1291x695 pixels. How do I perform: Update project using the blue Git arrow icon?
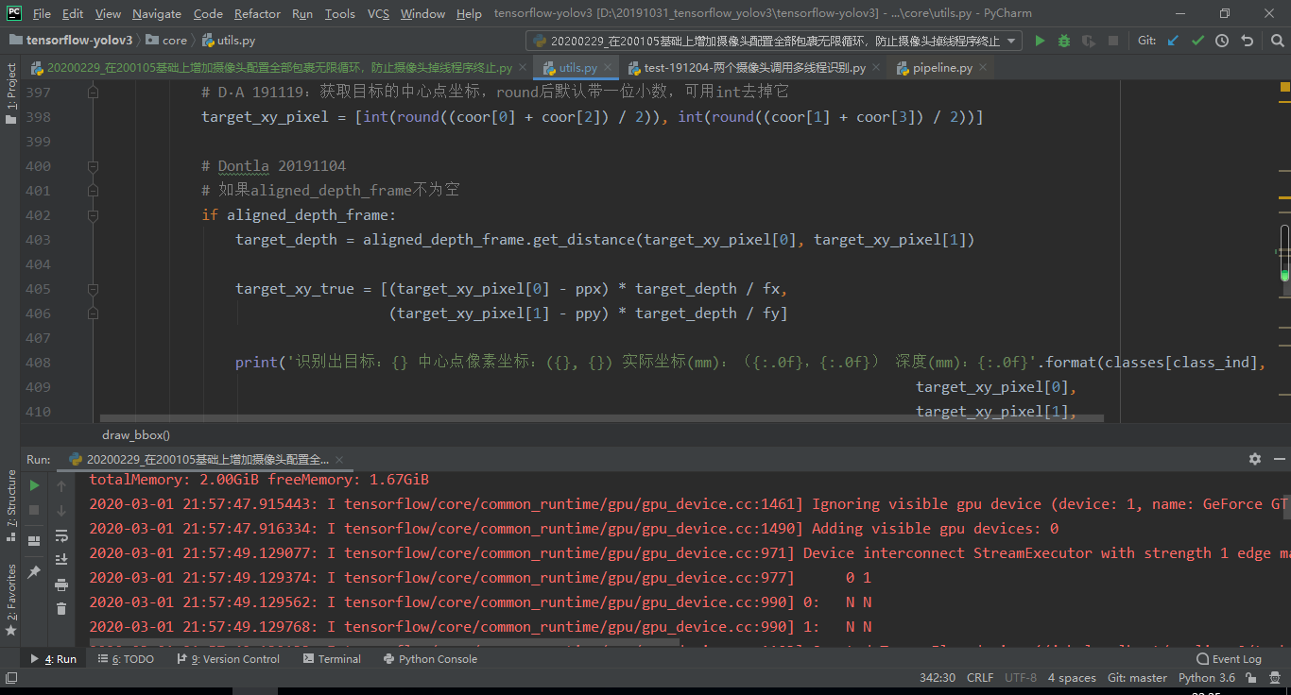click(x=1173, y=40)
